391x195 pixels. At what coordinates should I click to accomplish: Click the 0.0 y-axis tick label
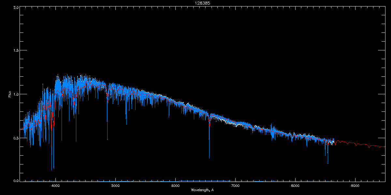(x=16, y=181)
